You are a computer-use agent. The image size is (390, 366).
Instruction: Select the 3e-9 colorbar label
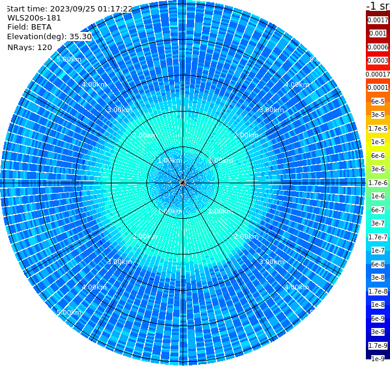point(378,332)
